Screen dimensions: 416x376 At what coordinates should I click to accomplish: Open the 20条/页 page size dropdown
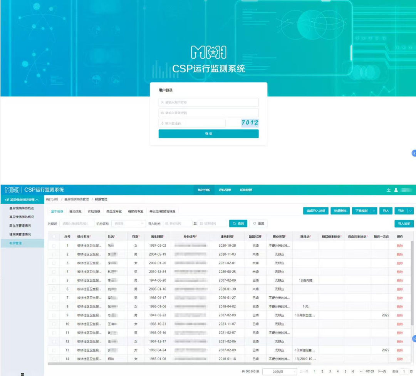click(x=279, y=371)
